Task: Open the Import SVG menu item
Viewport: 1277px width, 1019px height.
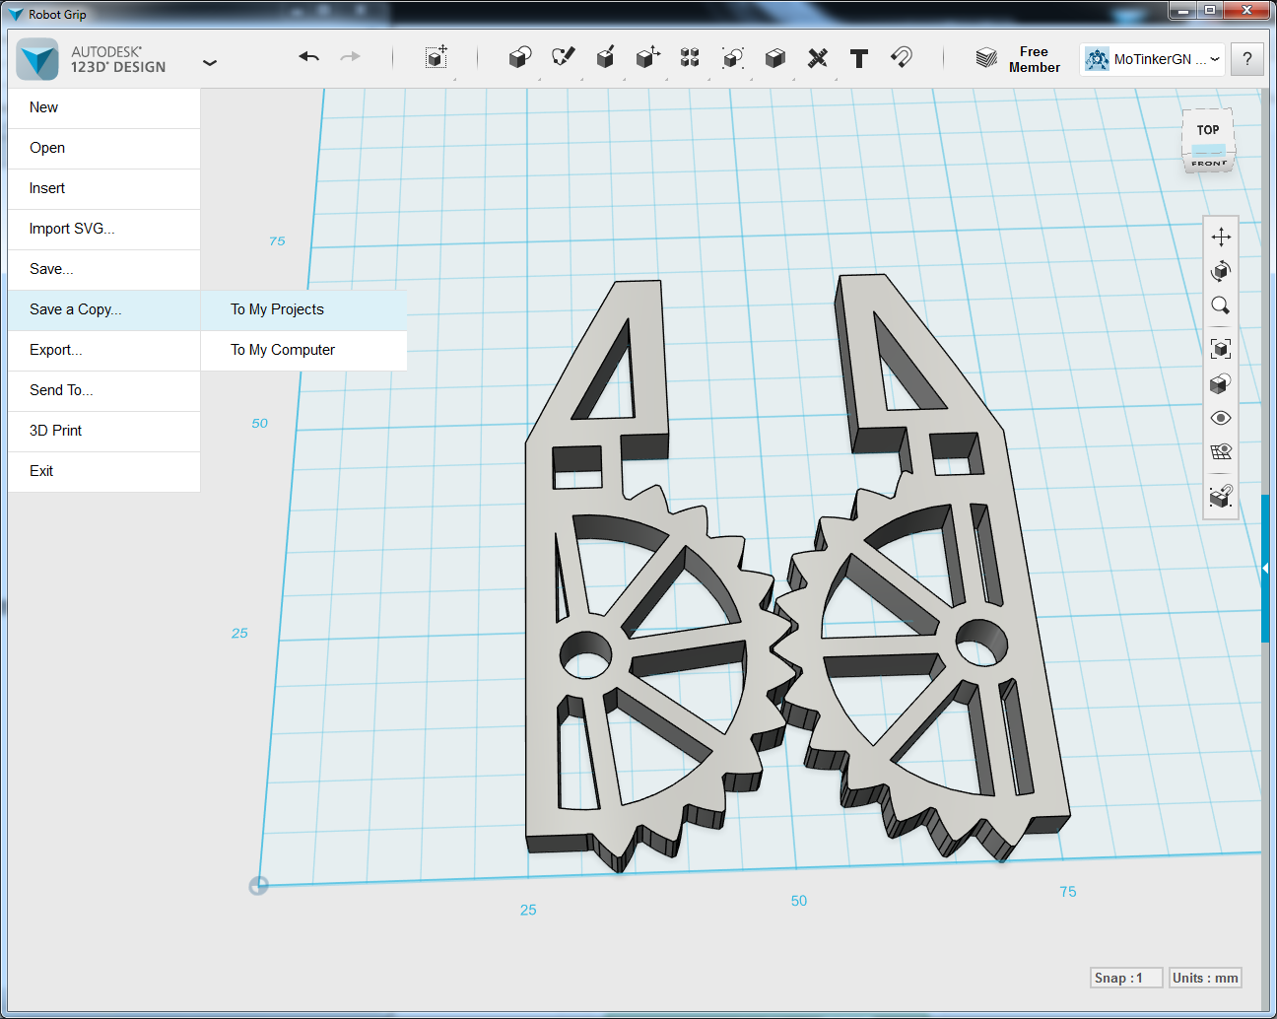Action: click(x=71, y=228)
